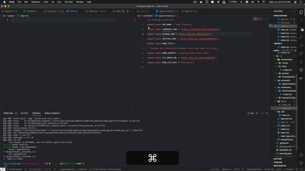Switch to the Output panel tab

click(24, 113)
